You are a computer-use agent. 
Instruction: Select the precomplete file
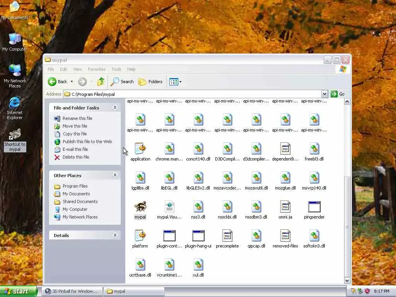tap(227, 236)
